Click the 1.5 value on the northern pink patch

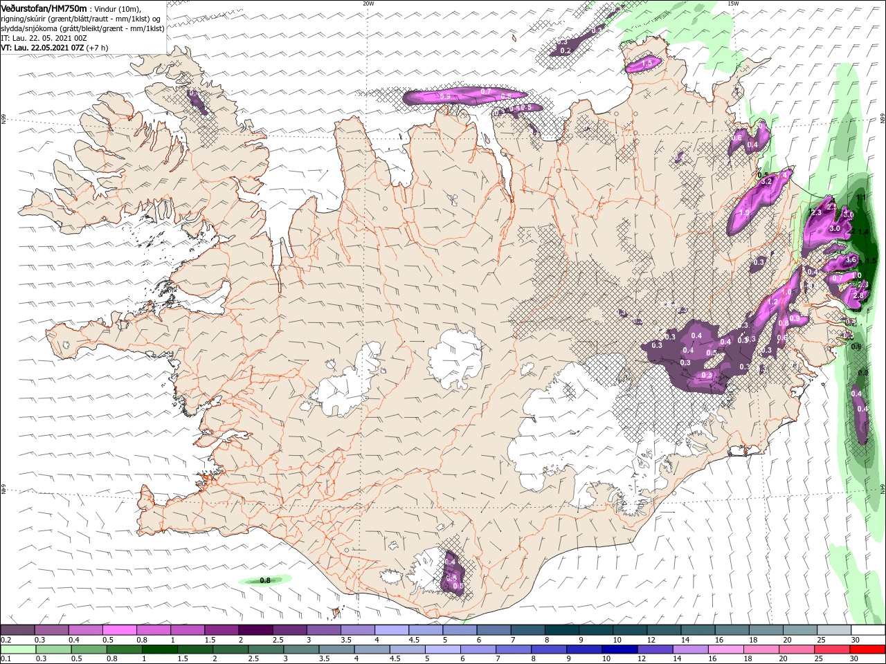click(647, 63)
